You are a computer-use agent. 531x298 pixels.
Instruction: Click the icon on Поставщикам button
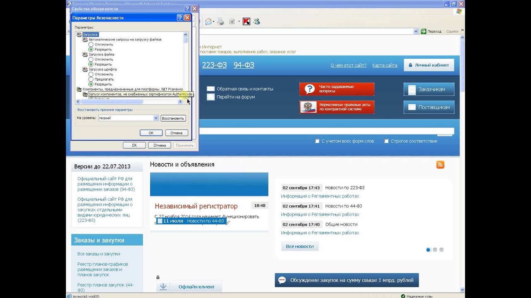pyautogui.click(x=412, y=107)
